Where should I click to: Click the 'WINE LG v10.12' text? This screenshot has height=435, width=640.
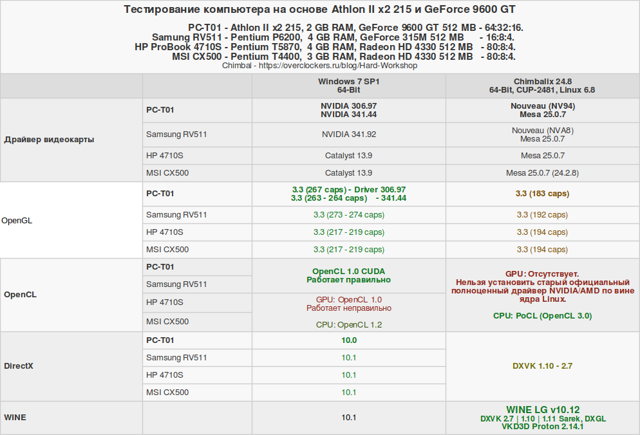pos(542,410)
